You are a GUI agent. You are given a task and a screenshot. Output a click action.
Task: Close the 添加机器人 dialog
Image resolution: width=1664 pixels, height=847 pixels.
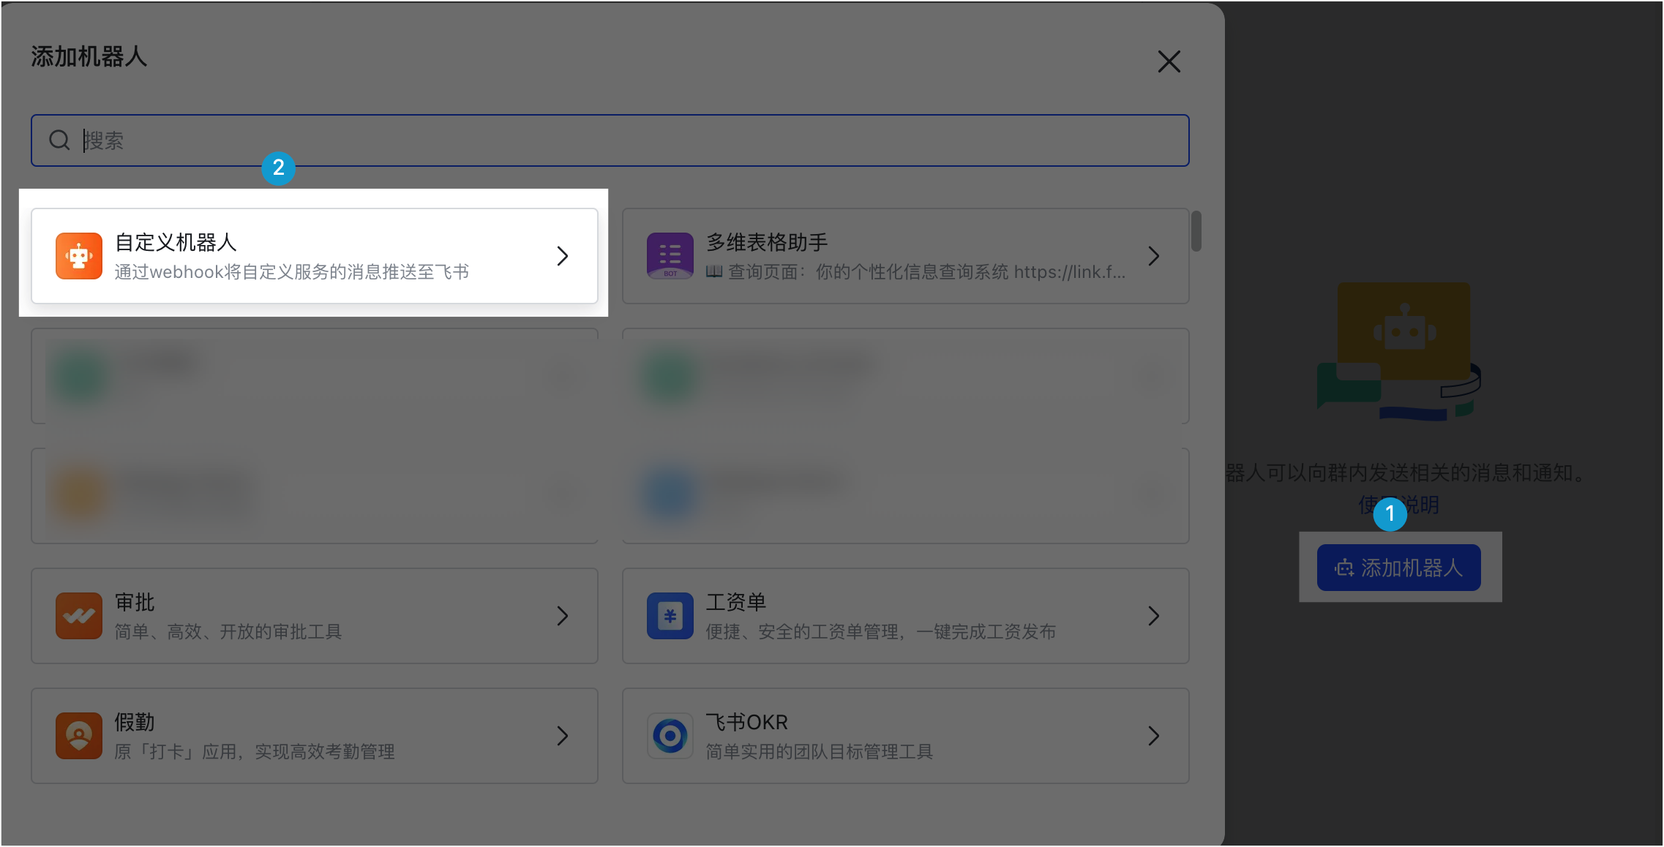(x=1169, y=61)
